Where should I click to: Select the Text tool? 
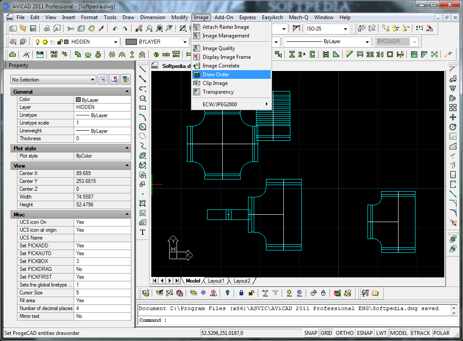click(143, 232)
